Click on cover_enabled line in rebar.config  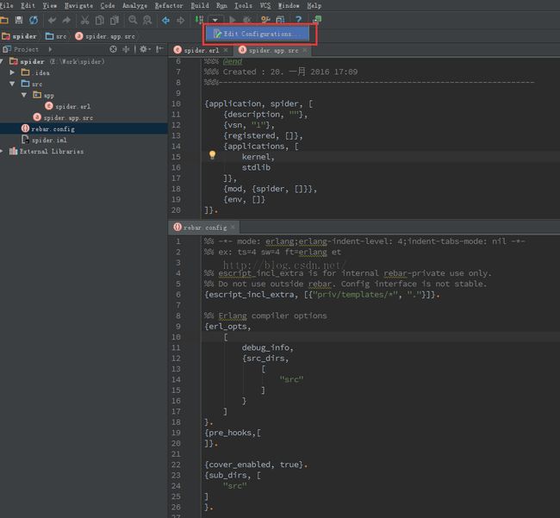click(x=256, y=465)
